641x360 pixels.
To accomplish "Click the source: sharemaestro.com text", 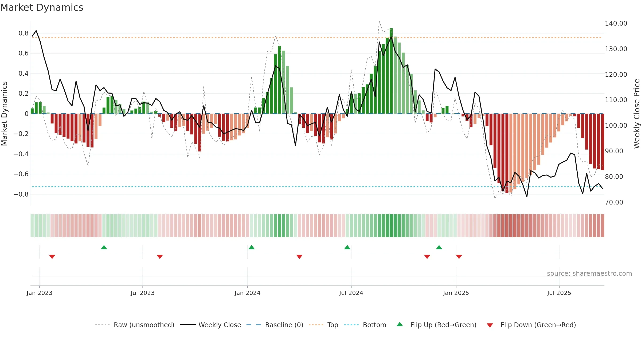I will [589, 274].
